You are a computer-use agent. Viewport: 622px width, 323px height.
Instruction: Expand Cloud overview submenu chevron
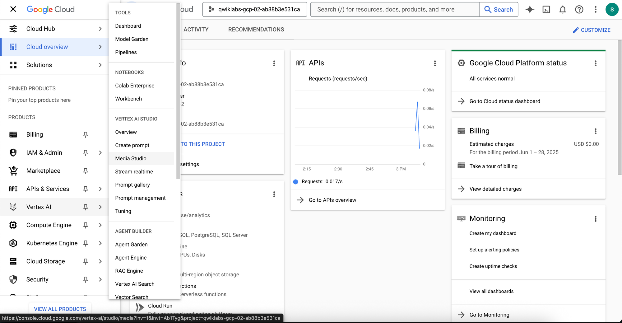pyautogui.click(x=100, y=47)
